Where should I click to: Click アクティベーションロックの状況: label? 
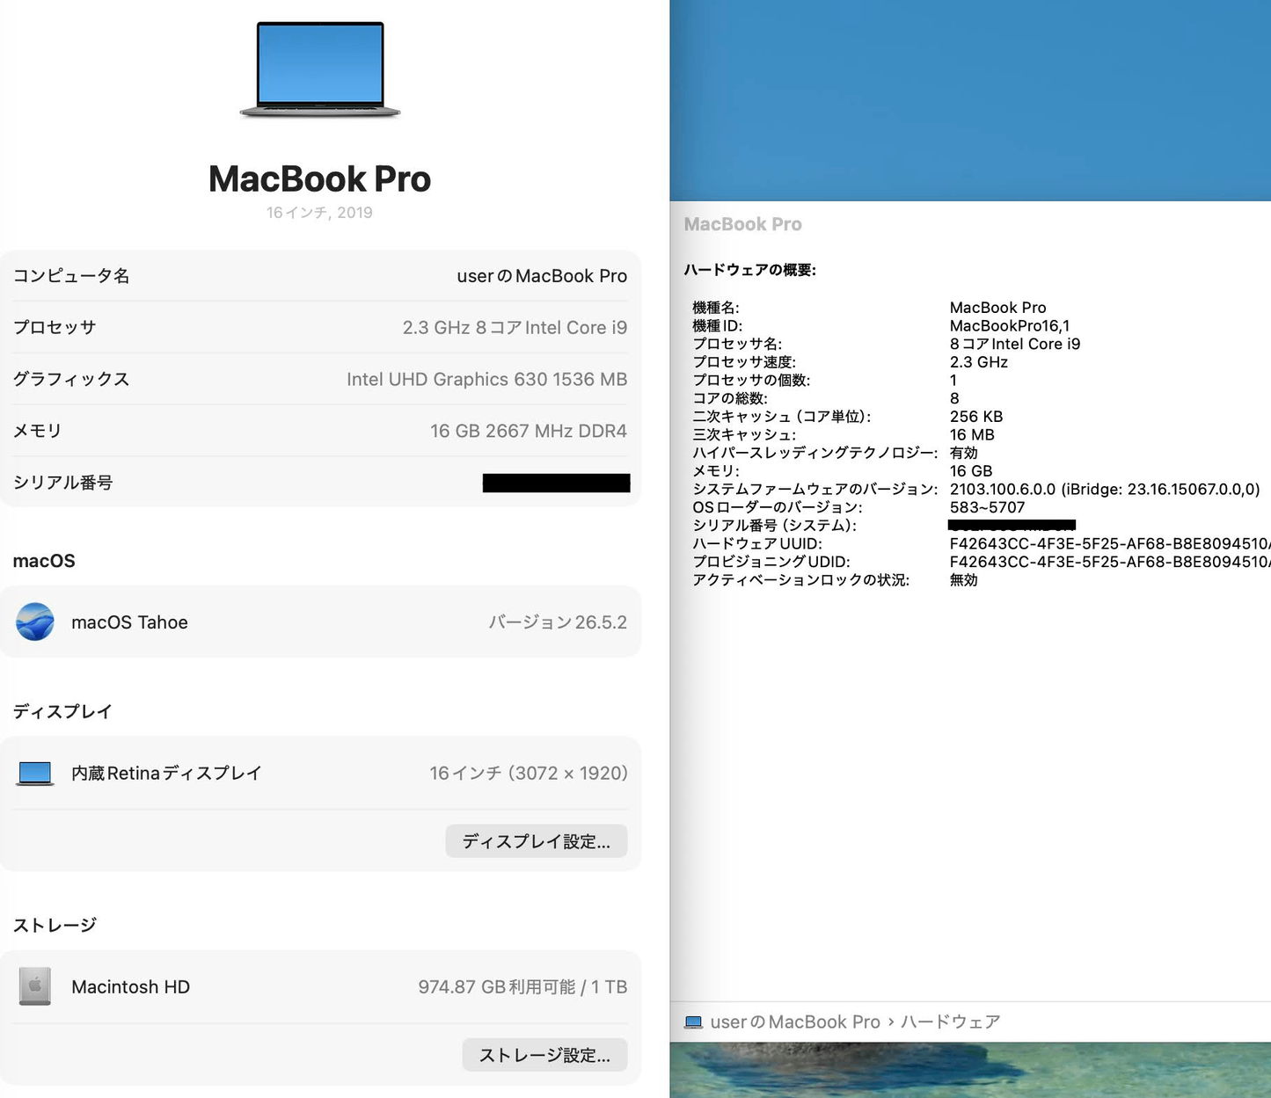(801, 580)
